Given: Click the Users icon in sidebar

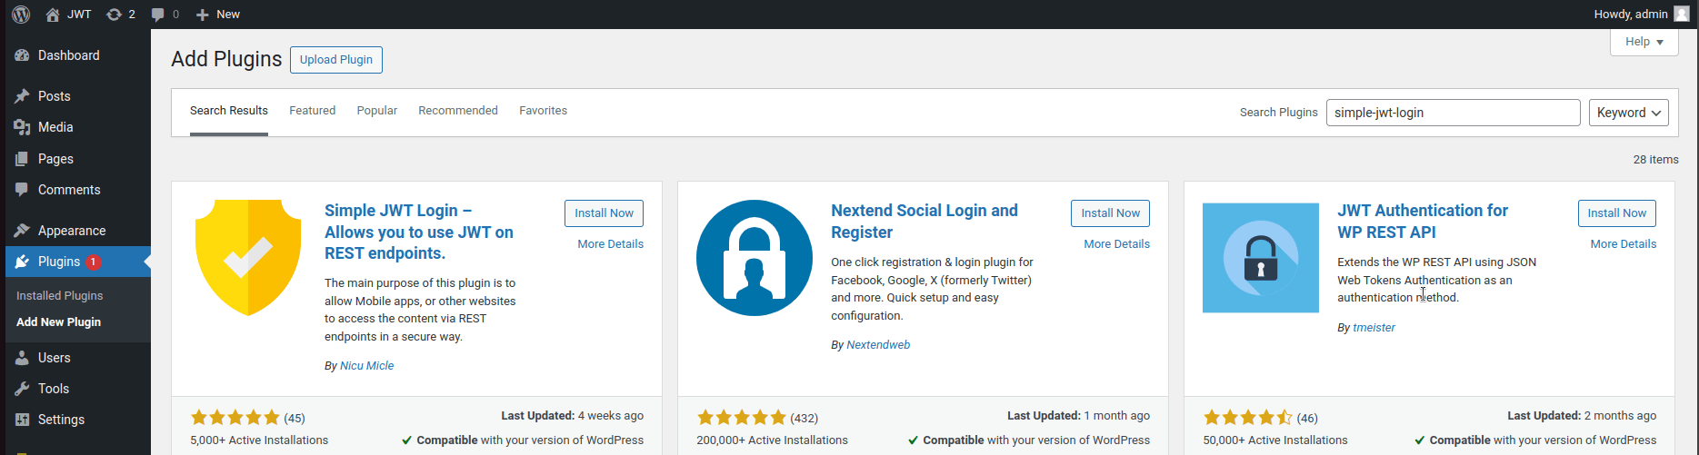Looking at the screenshot, I should [x=22, y=358].
